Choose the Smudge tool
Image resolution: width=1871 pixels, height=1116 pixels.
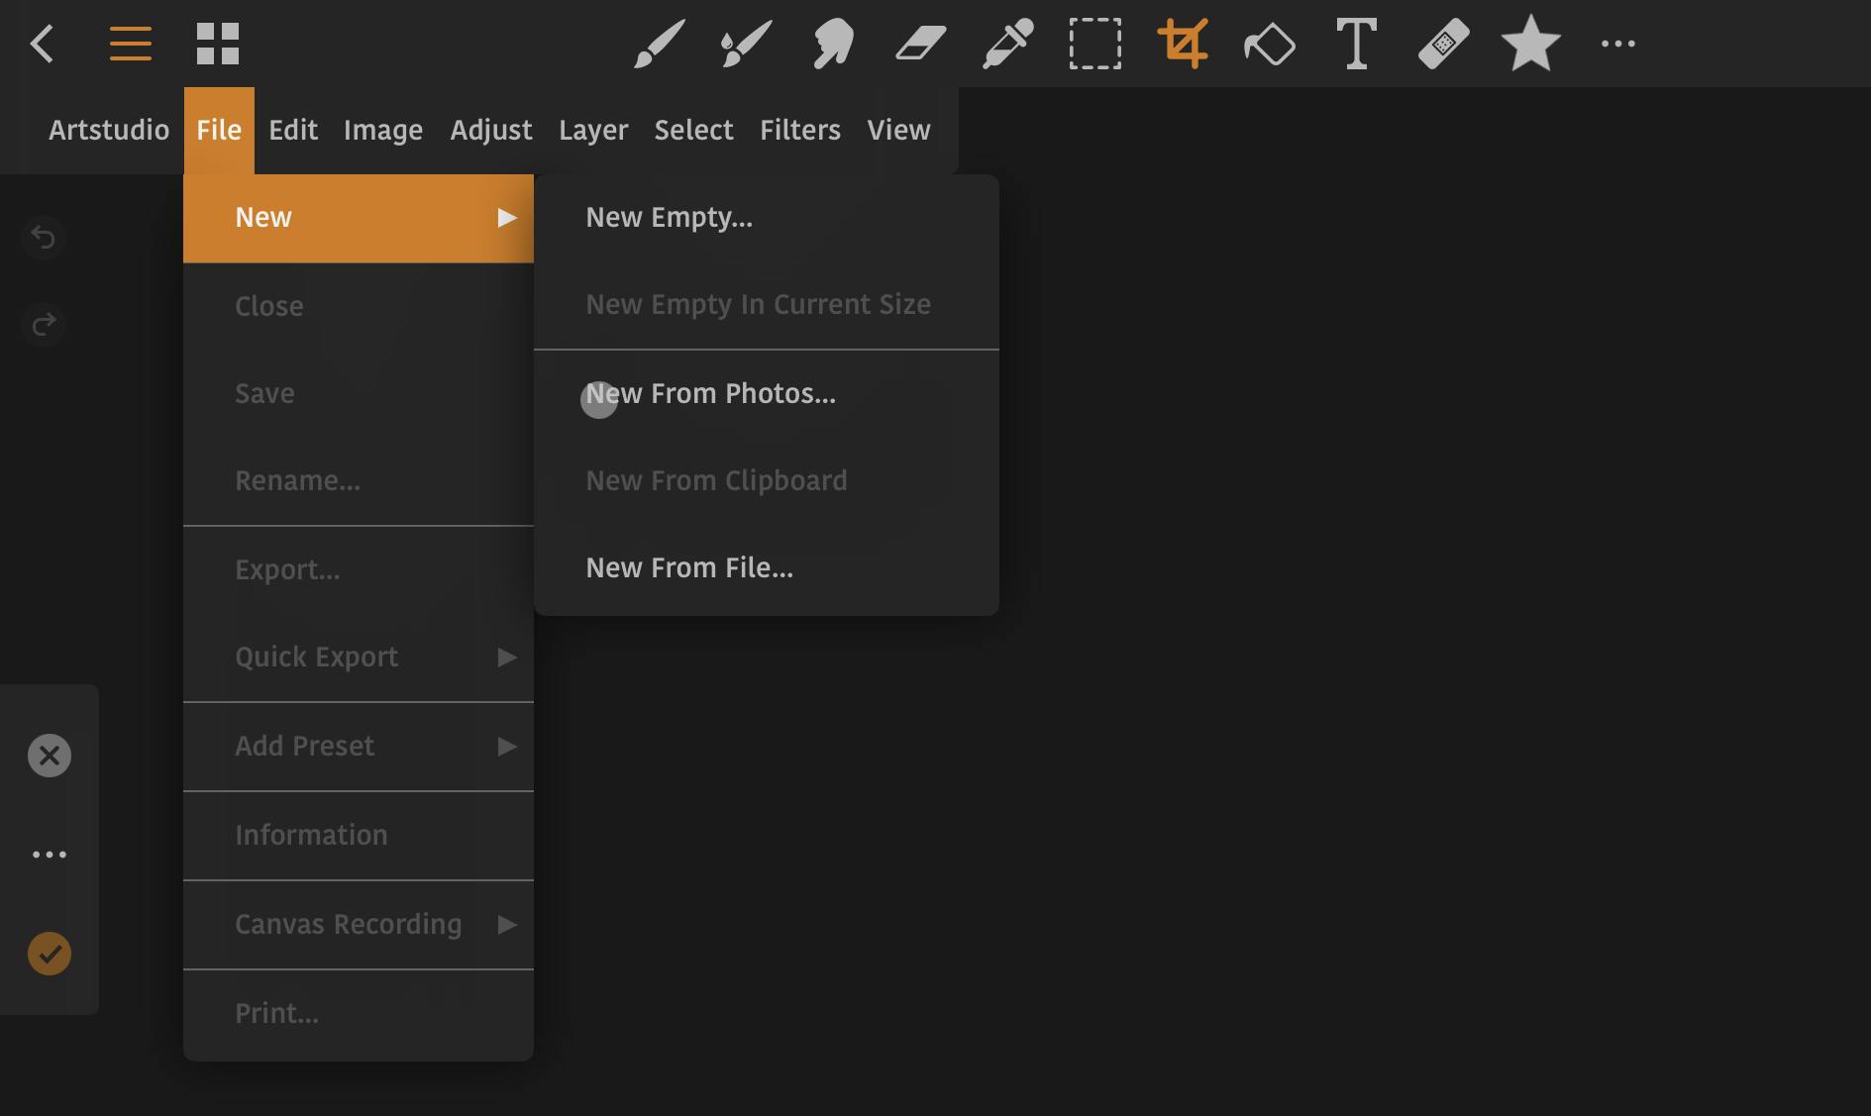833,45
